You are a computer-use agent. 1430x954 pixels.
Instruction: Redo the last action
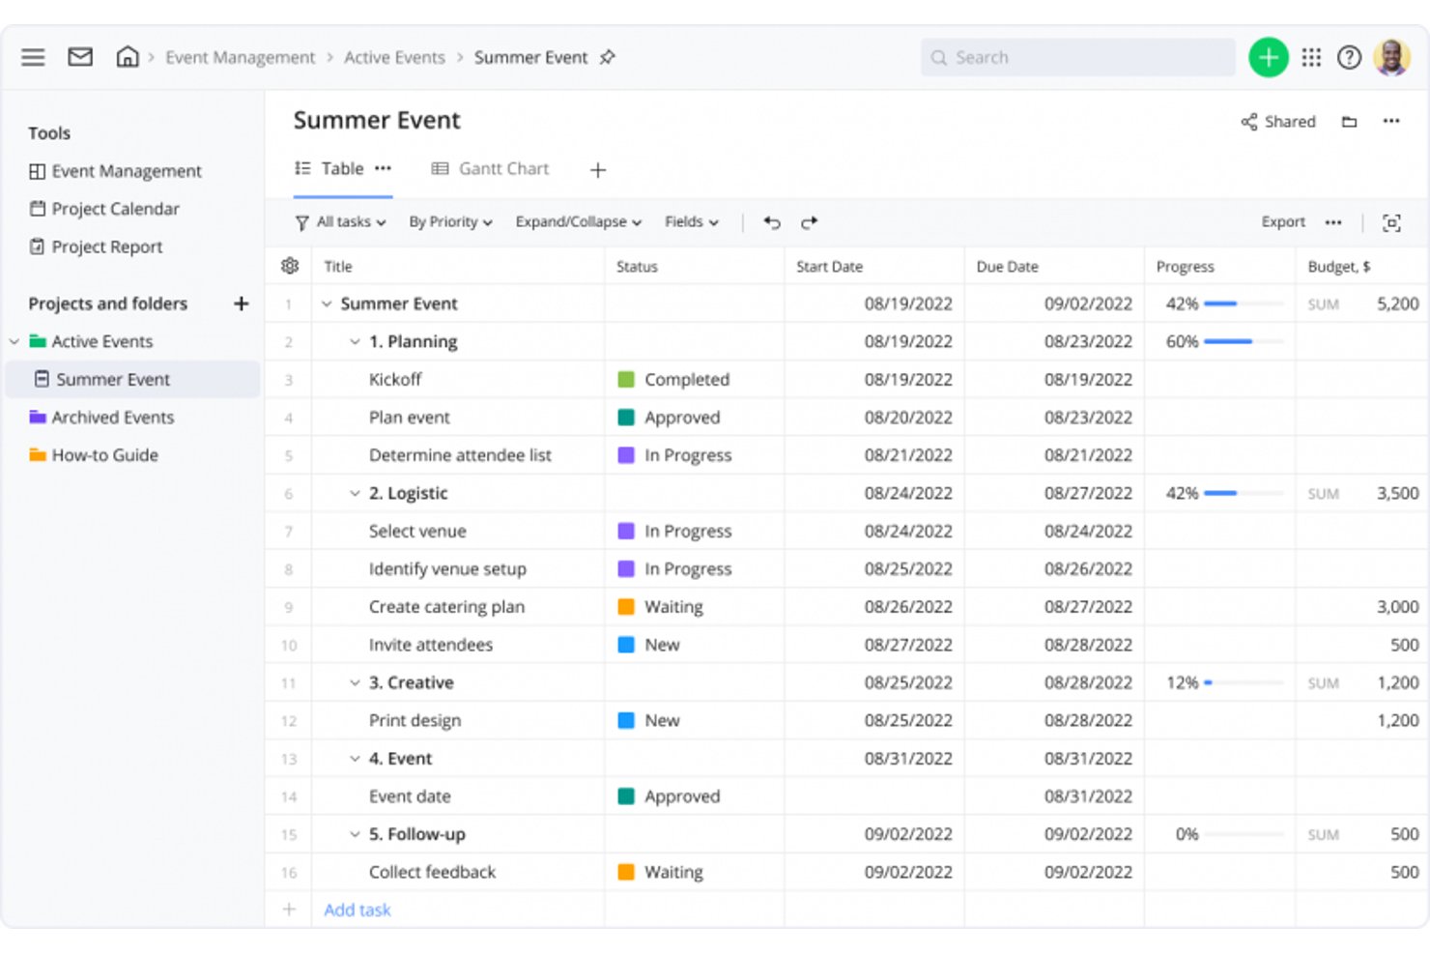(809, 222)
